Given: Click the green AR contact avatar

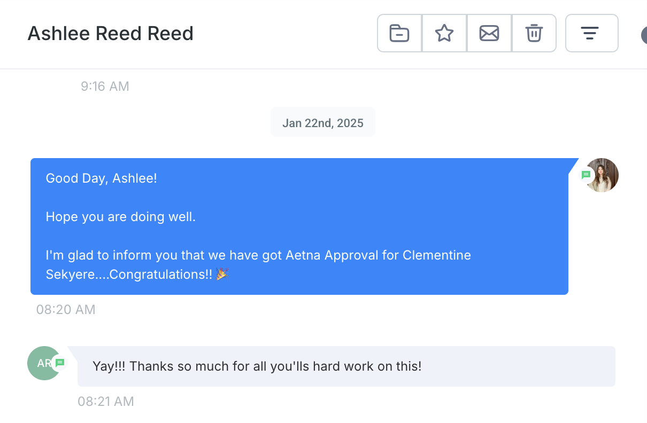Looking at the screenshot, I should click(x=42, y=363).
